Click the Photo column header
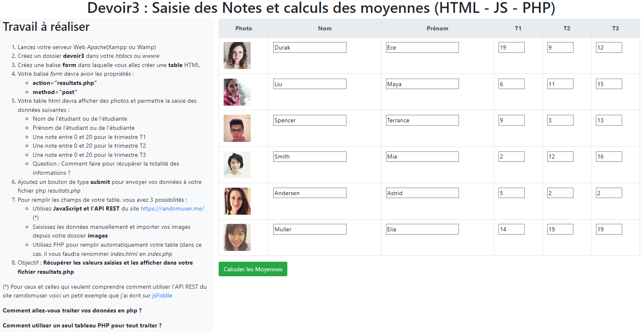Screen dimensions: 643x332 coord(244,28)
